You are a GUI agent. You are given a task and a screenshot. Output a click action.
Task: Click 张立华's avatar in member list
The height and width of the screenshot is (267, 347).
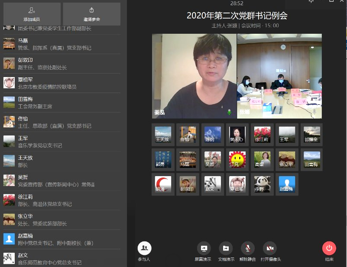9,219
